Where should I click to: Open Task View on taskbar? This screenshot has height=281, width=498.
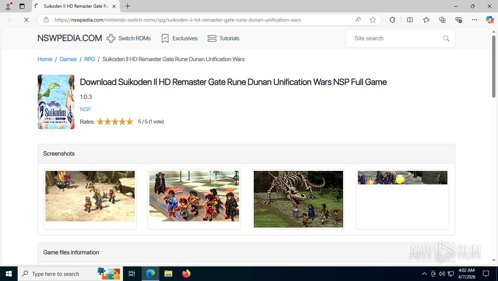[132, 274]
